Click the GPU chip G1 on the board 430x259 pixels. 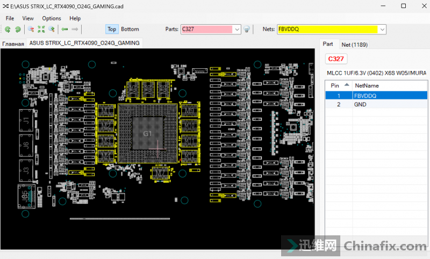pyautogui.click(x=147, y=133)
